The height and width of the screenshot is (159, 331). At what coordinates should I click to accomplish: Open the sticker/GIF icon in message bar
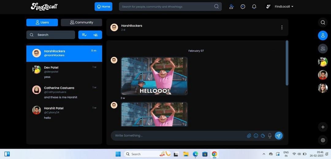click(x=263, y=136)
